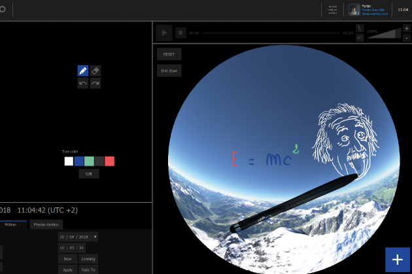Undo the last drawing stroke

[x=83, y=84]
